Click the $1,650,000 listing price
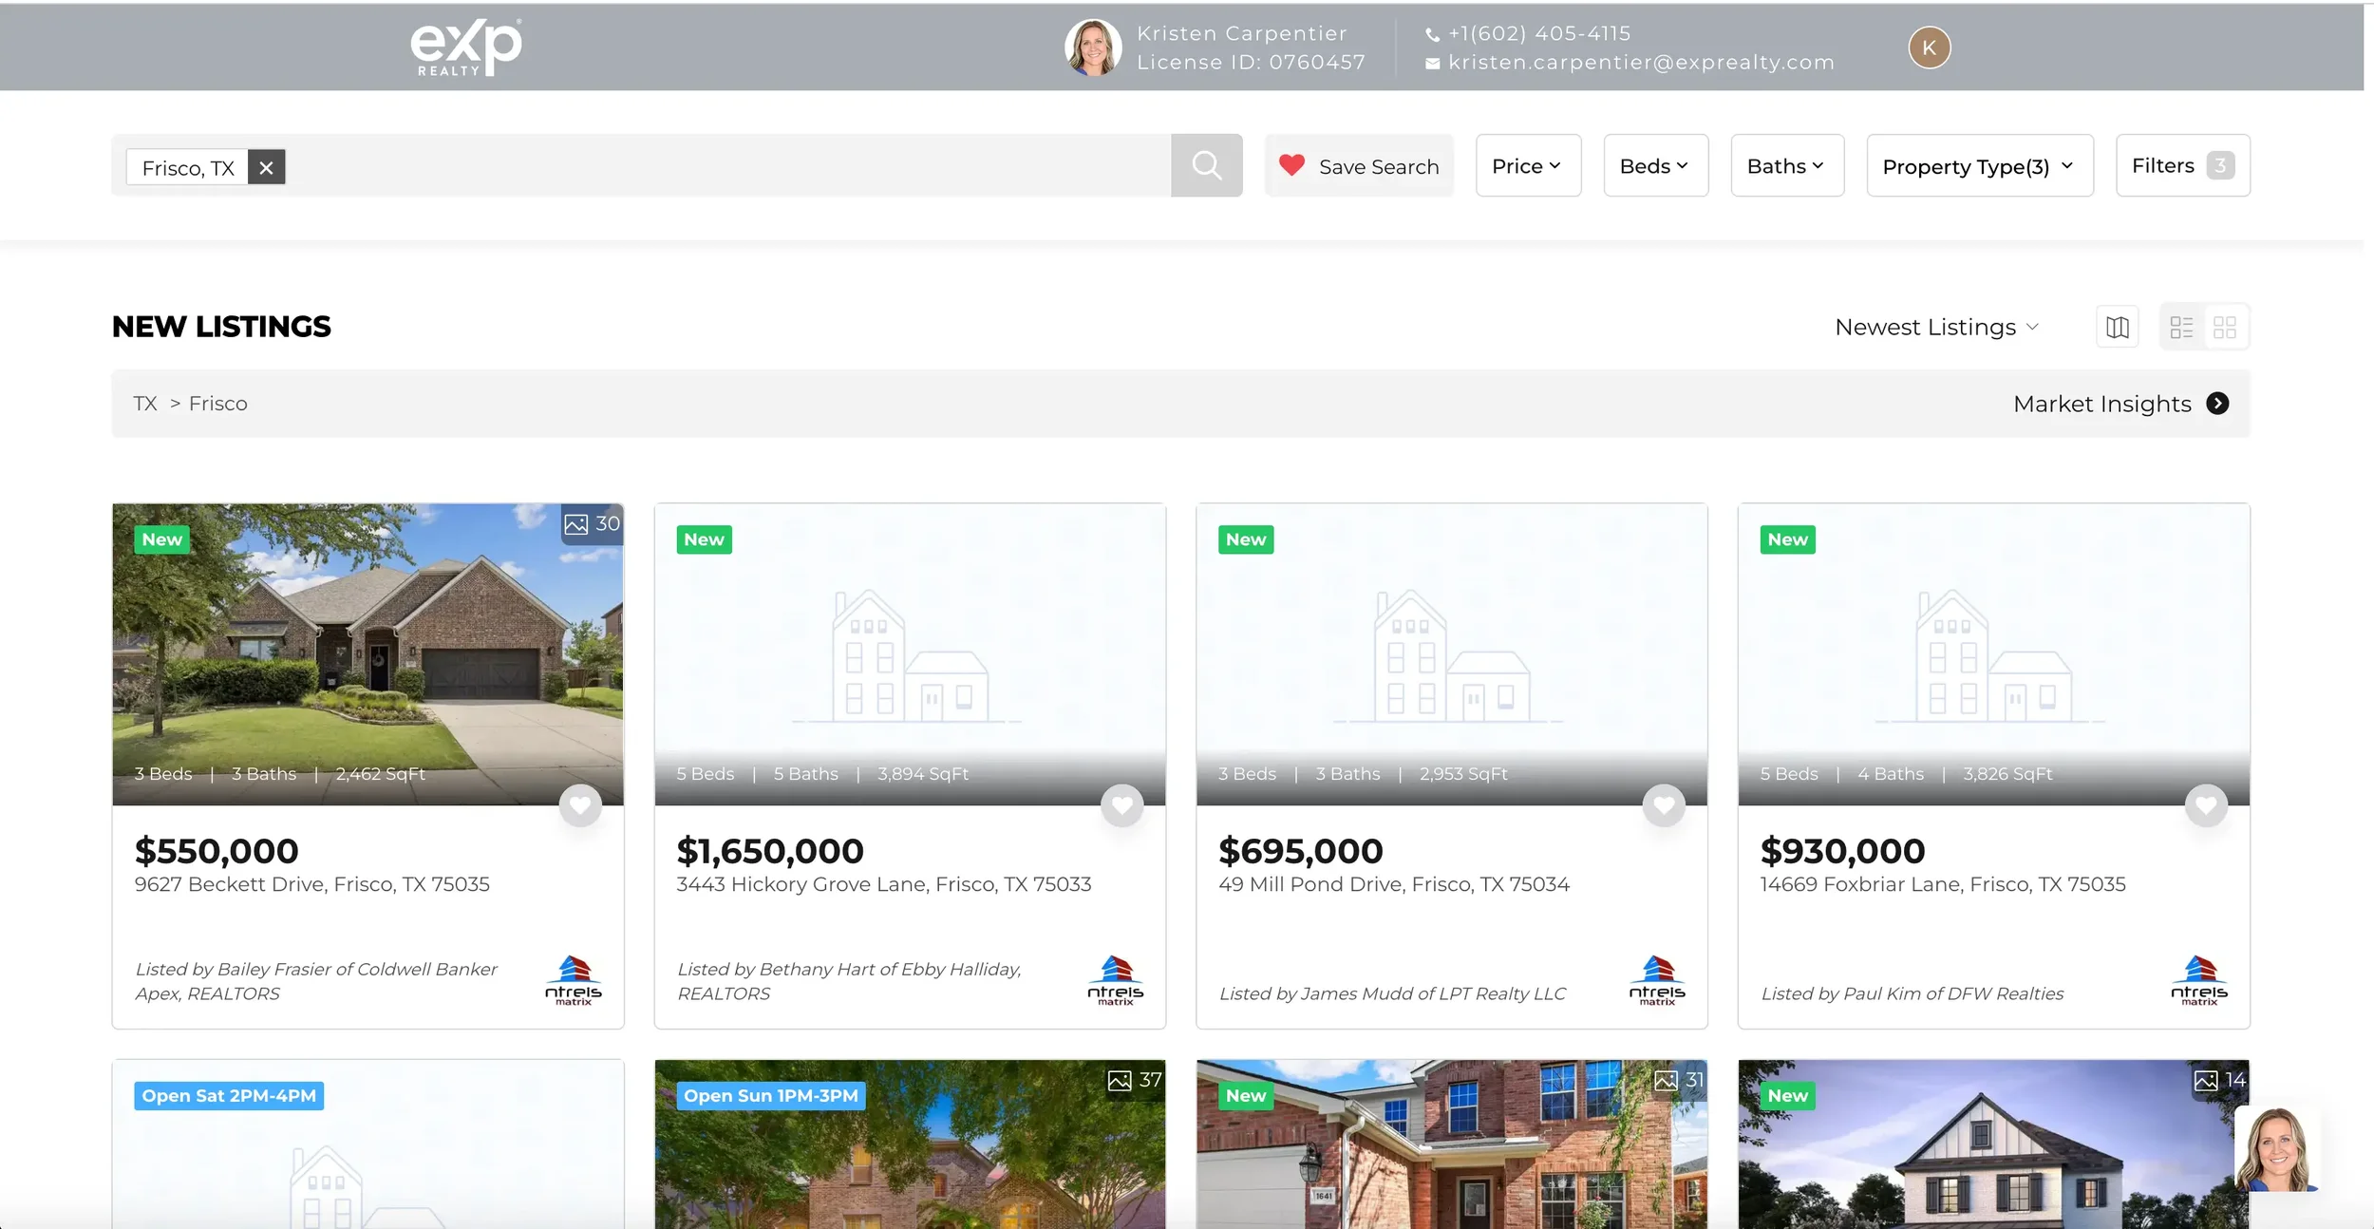This screenshot has height=1229, width=2374. click(x=770, y=851)
